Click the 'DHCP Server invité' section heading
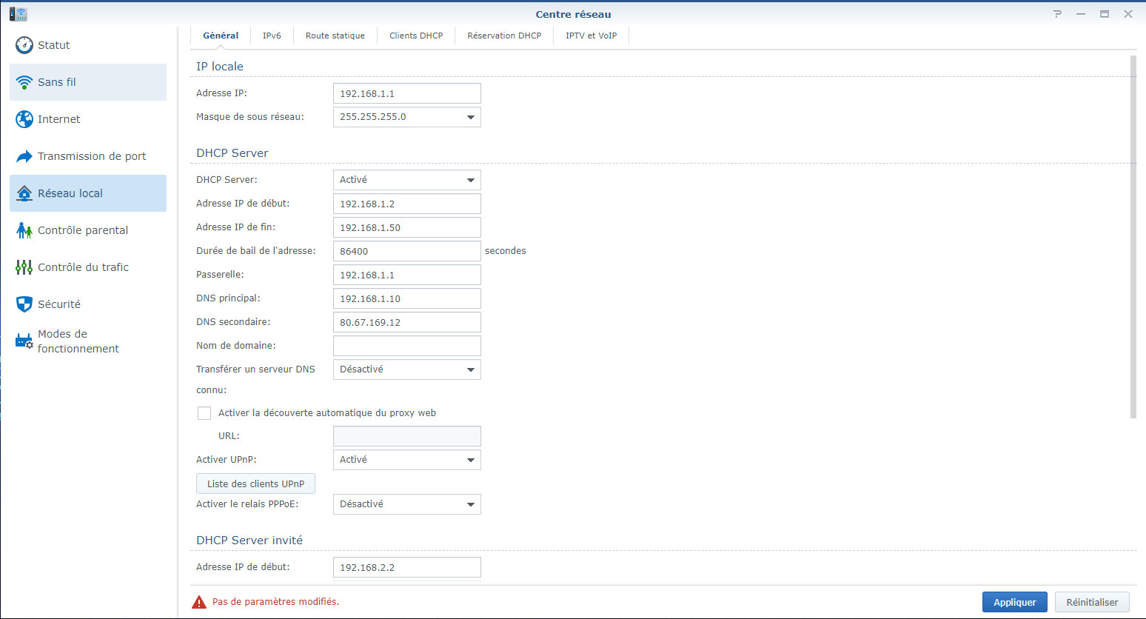Screen dimensions: 1146x619 249,541
